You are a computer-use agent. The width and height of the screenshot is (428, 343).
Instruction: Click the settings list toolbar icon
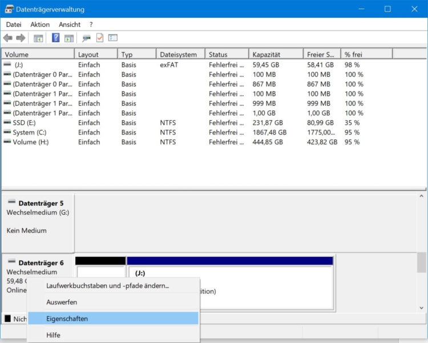tap(113, 38)
